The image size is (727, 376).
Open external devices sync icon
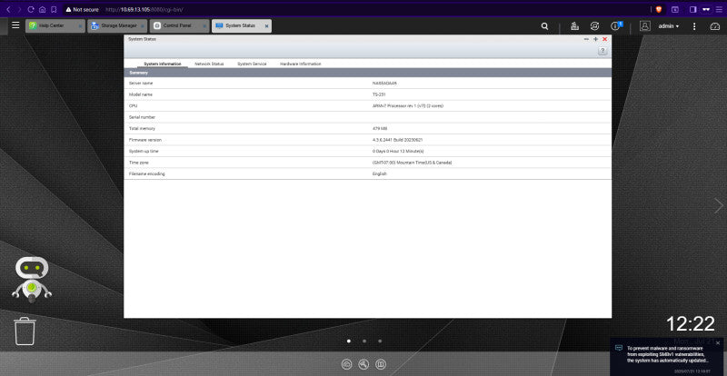(595, 26)
